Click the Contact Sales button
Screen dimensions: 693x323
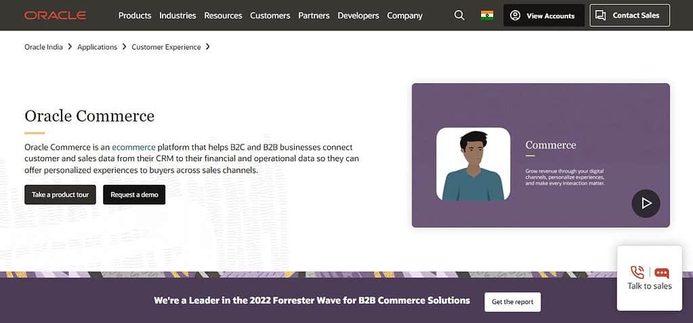coord(630,16)
